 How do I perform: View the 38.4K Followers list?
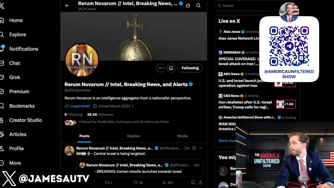pyautogui.click(x=100, y=114)
